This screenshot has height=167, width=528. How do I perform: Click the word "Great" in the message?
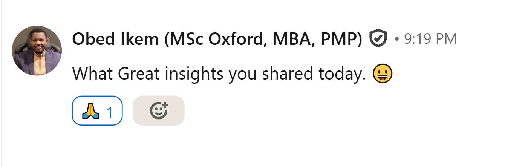(140, 74)
